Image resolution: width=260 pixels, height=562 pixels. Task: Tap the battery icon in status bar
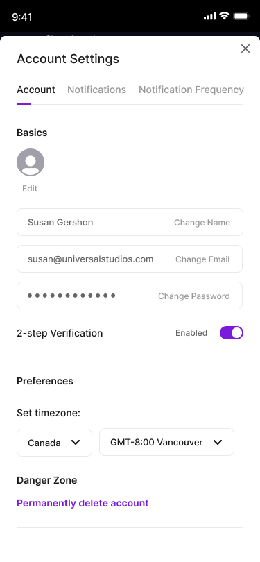pos(241,16)
